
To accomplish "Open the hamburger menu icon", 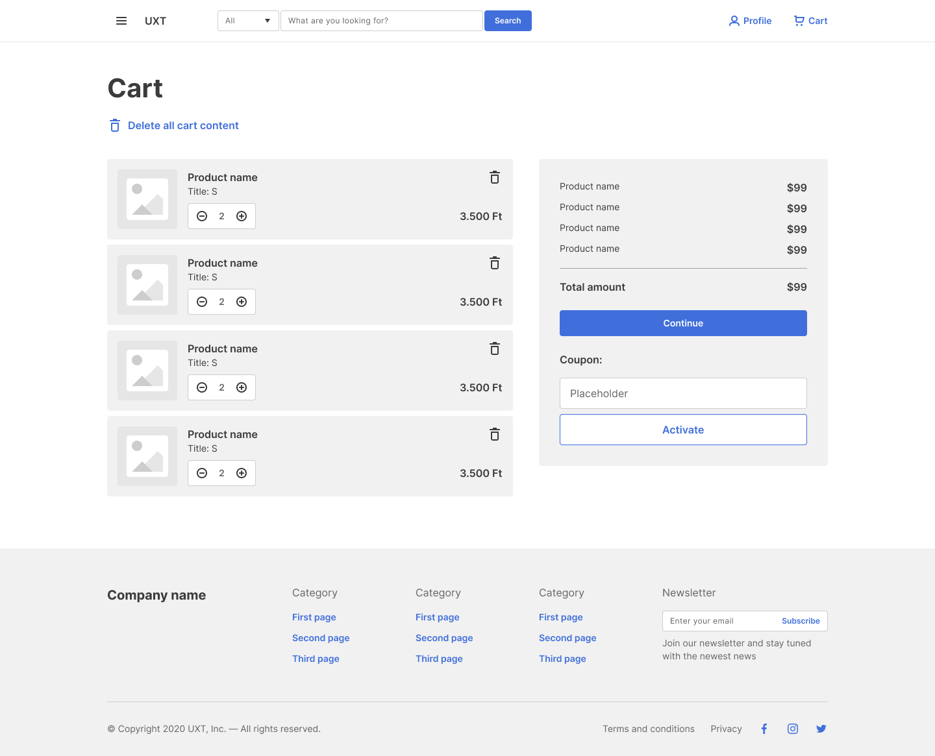I will tap(121, 21).
